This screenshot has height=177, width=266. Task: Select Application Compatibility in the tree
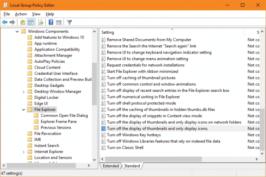coord(57,49)
